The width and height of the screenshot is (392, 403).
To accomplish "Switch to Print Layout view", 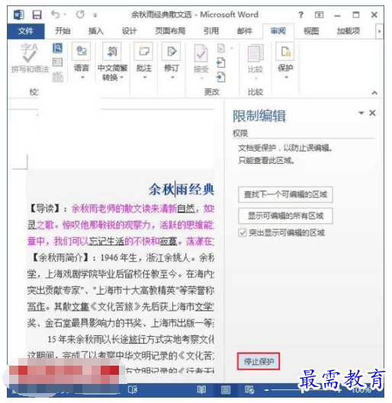I will pyautogui.click(x=226, y=389).
